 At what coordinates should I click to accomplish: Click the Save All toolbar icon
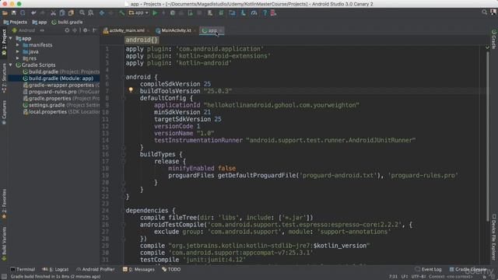click(14, 13)
